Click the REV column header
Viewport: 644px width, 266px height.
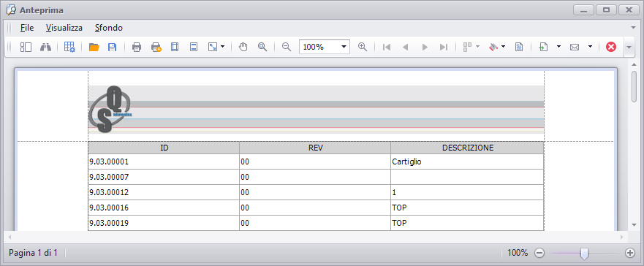[315, 148]
